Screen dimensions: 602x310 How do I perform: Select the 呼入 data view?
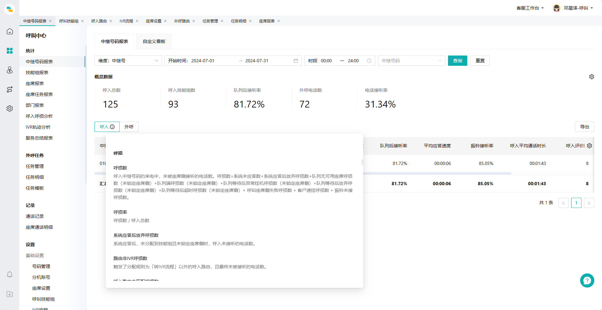pyautogui.click(x=107, y=127)
